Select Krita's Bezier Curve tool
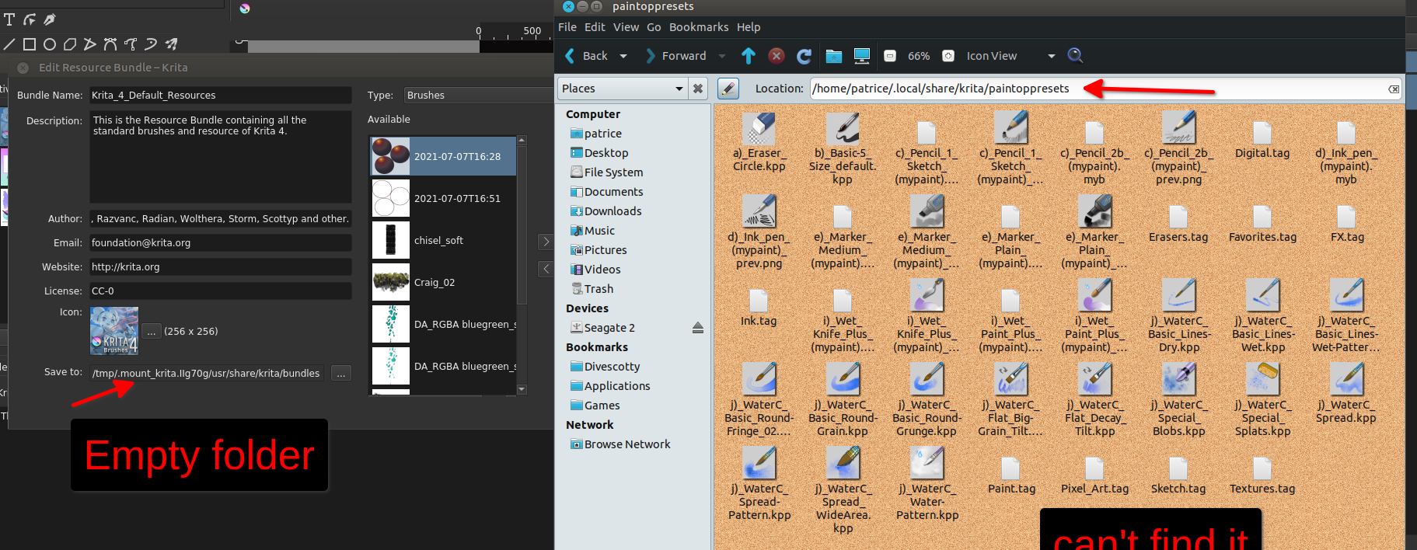The image size is (1417, 550). [110, 44]
